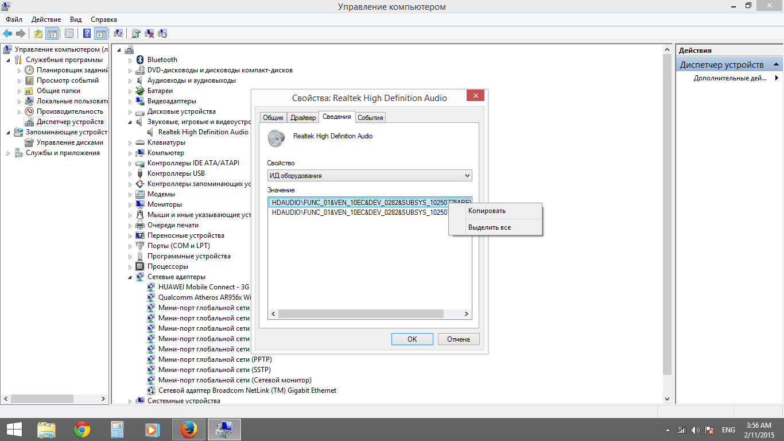Click the ENG language indicator in the tray
The image size is (784, 441).
(x=728, y=430)
